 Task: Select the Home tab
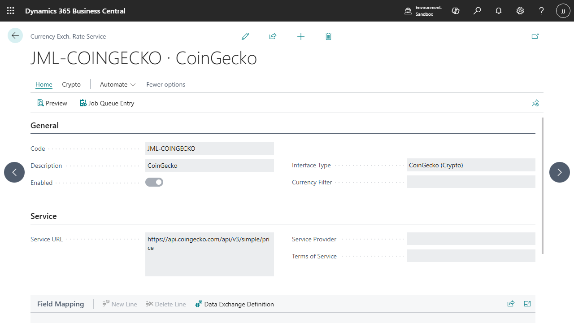[43, 84]
